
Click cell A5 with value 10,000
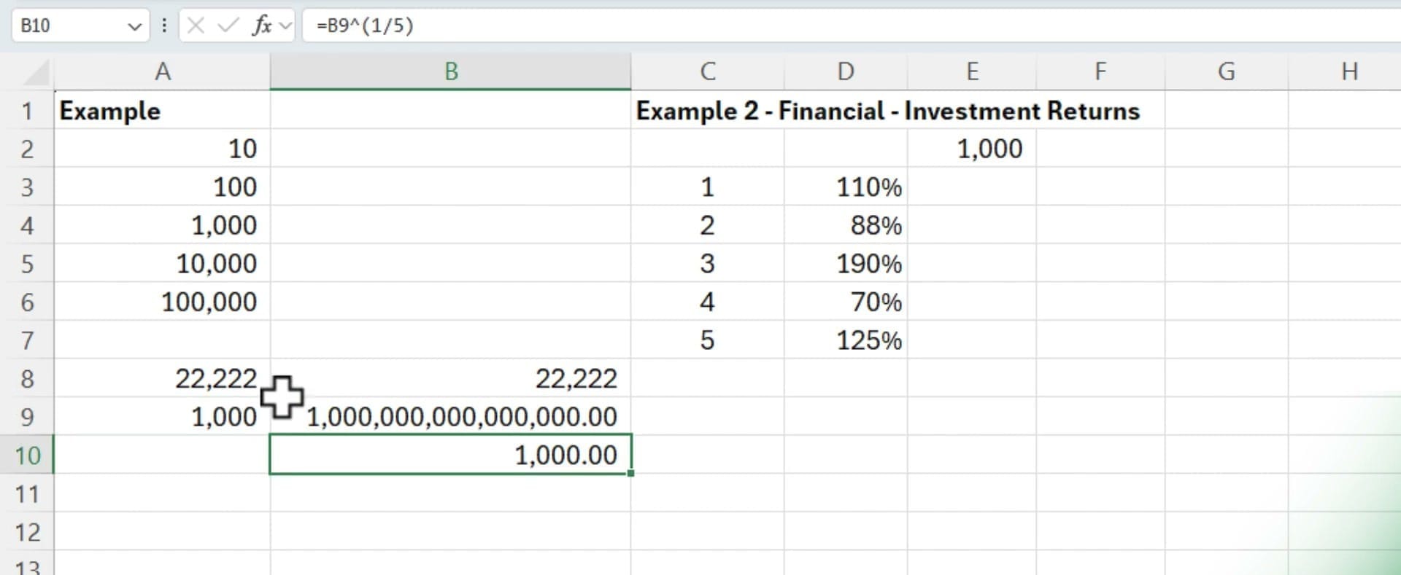tap(162, 264)
